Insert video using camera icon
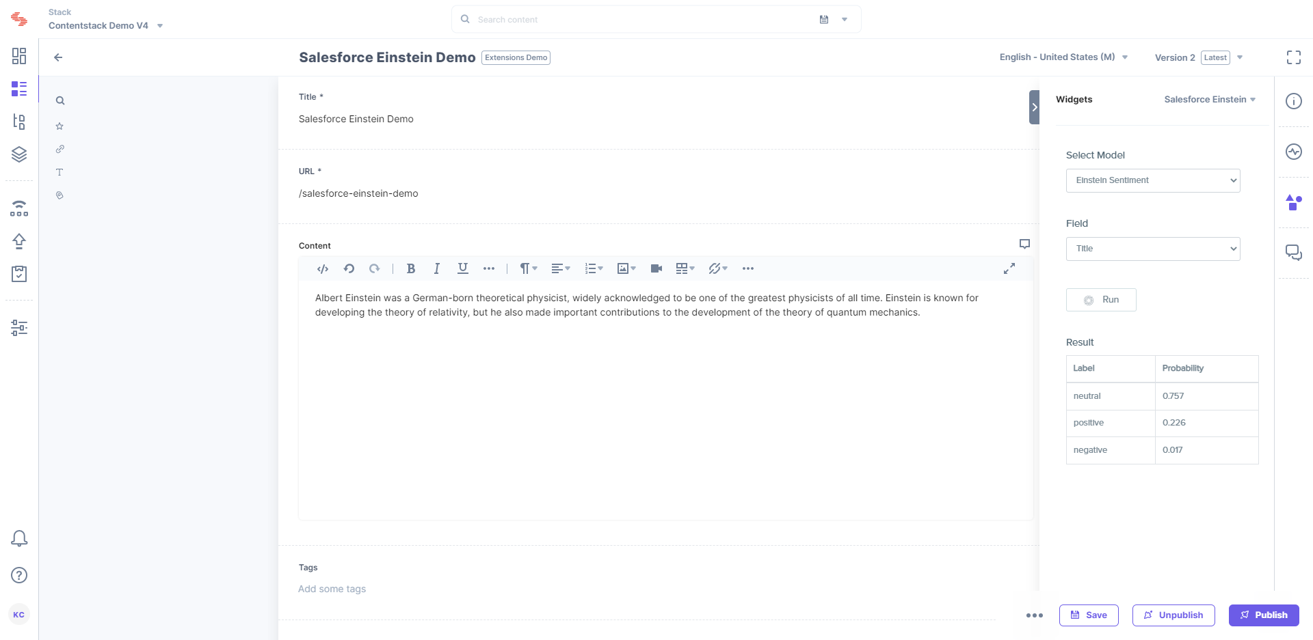 (656, 268)
